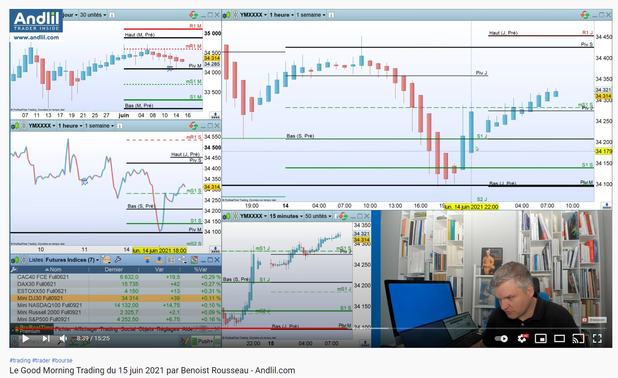Select the CAC40 FCE Full0621 row

pyautogui.click(x=116, y=277)
